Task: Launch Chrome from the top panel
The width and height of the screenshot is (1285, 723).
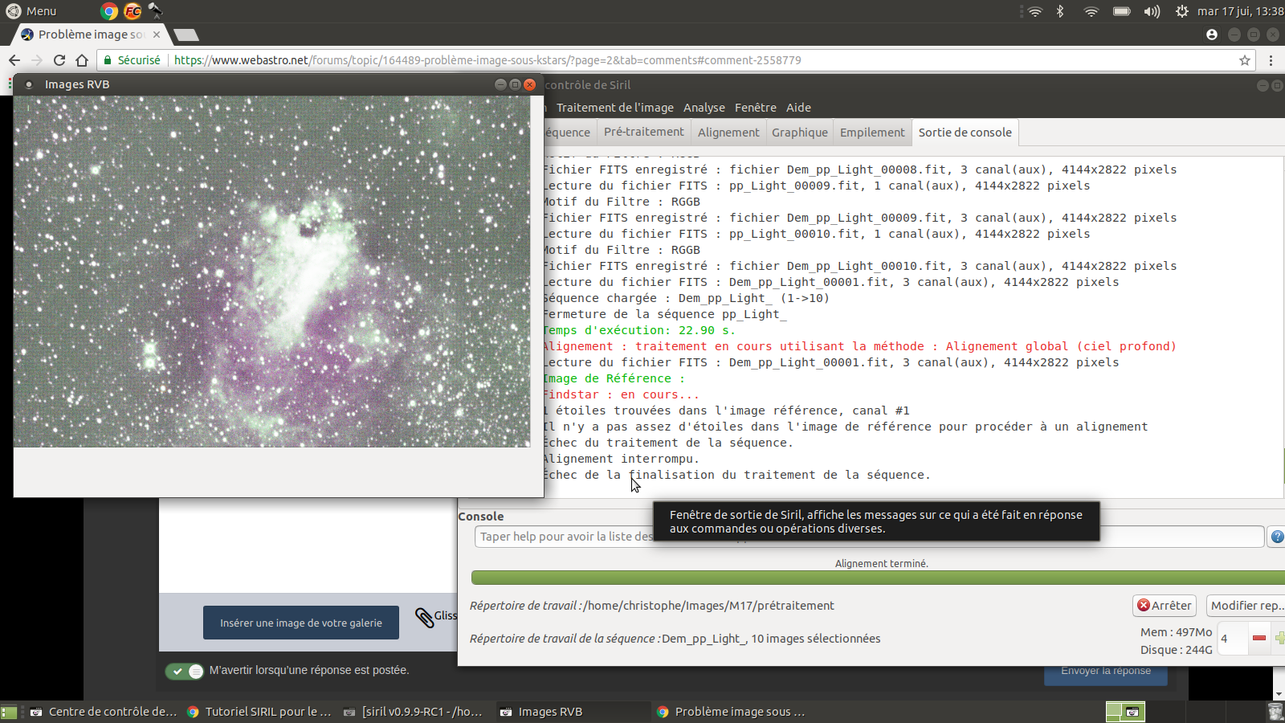Action: click(x=109, y=11)
